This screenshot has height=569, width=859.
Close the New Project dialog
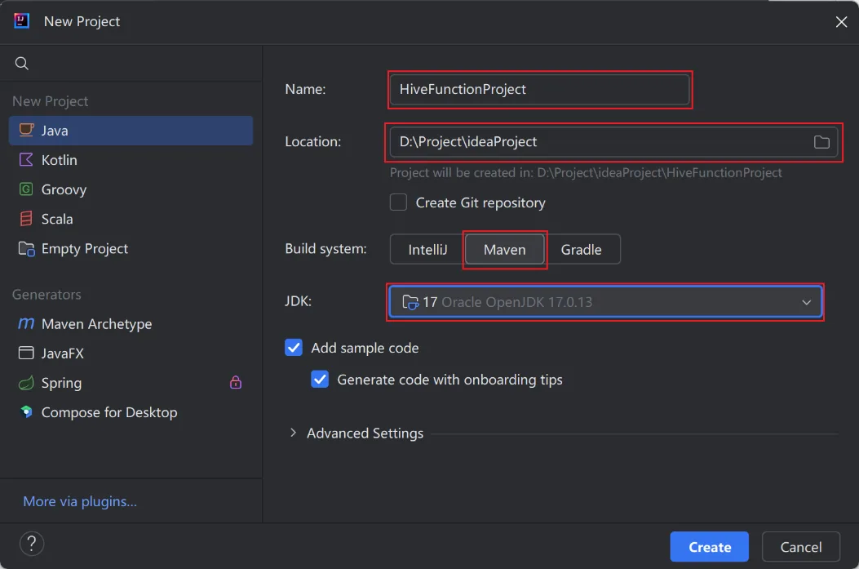click(x=842, y=21)
